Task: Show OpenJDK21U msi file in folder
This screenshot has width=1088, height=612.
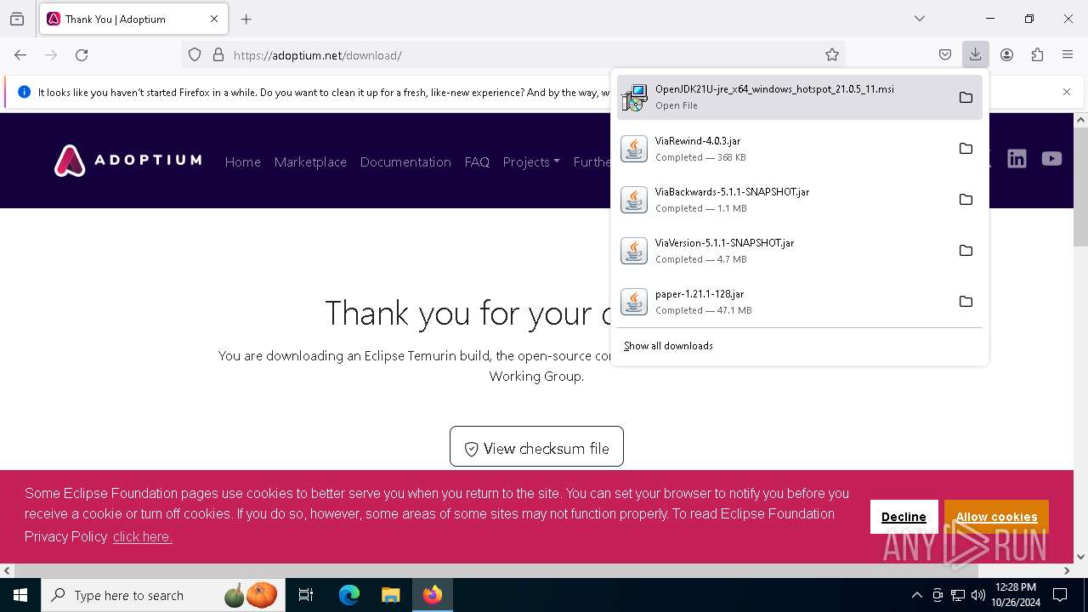Action: pyautogui.click(x=966, y=98)
